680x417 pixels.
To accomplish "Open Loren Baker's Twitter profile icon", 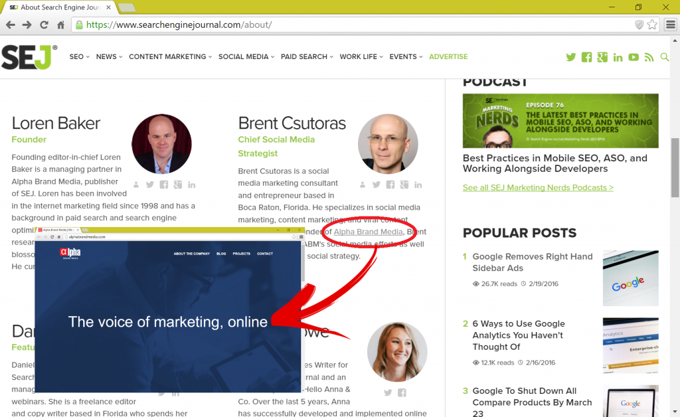I will pos(150,185).
